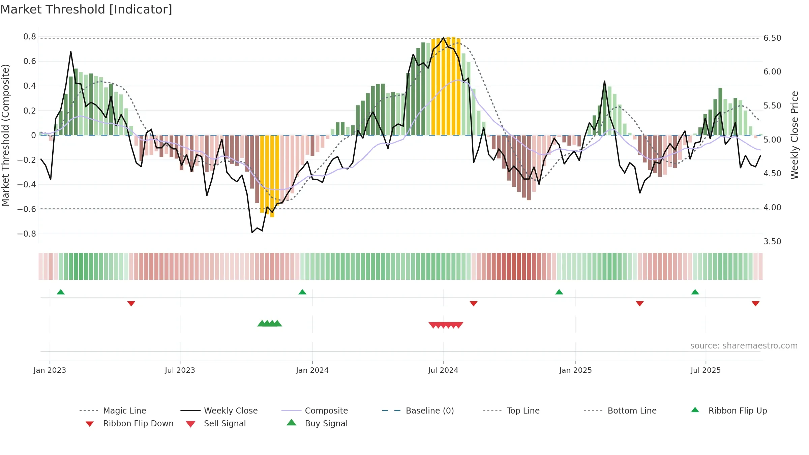Click the Weekly Close Price axis title
Viewport: 809px width, 455px height.
click(x=795, y=135)
